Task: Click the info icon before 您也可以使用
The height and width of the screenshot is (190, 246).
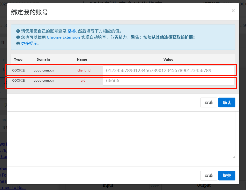Action: [18, 37]
